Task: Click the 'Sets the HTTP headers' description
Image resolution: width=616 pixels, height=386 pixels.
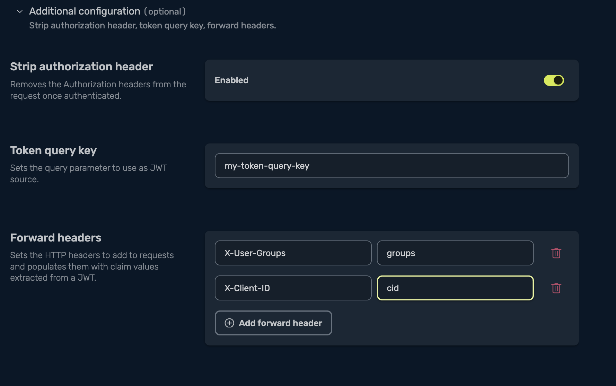Action: coord(92,266)
